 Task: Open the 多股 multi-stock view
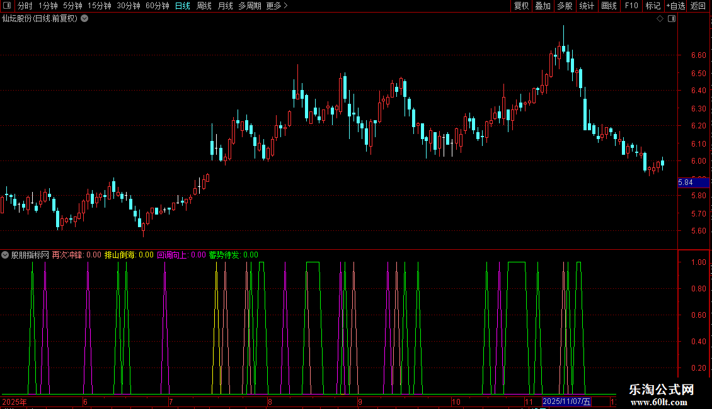click(x=565, y=6)
